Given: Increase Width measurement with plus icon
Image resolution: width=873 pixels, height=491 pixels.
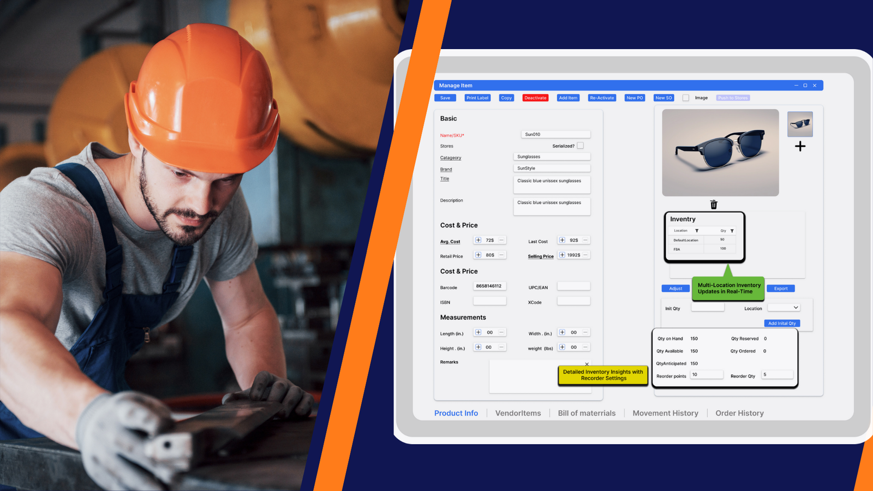Looking at the screenshot, I should point(562,332).
